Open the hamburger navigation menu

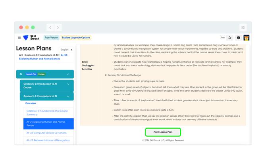[19, 38]
